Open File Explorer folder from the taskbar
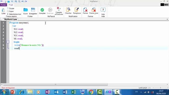The image size is (169, 95). [x=30, y=92]
